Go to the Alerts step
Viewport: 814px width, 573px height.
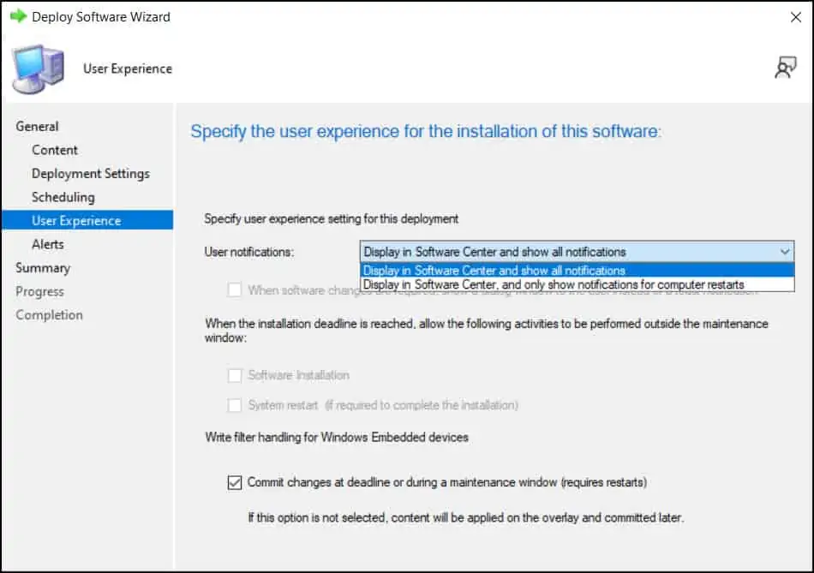coord(48,244)
